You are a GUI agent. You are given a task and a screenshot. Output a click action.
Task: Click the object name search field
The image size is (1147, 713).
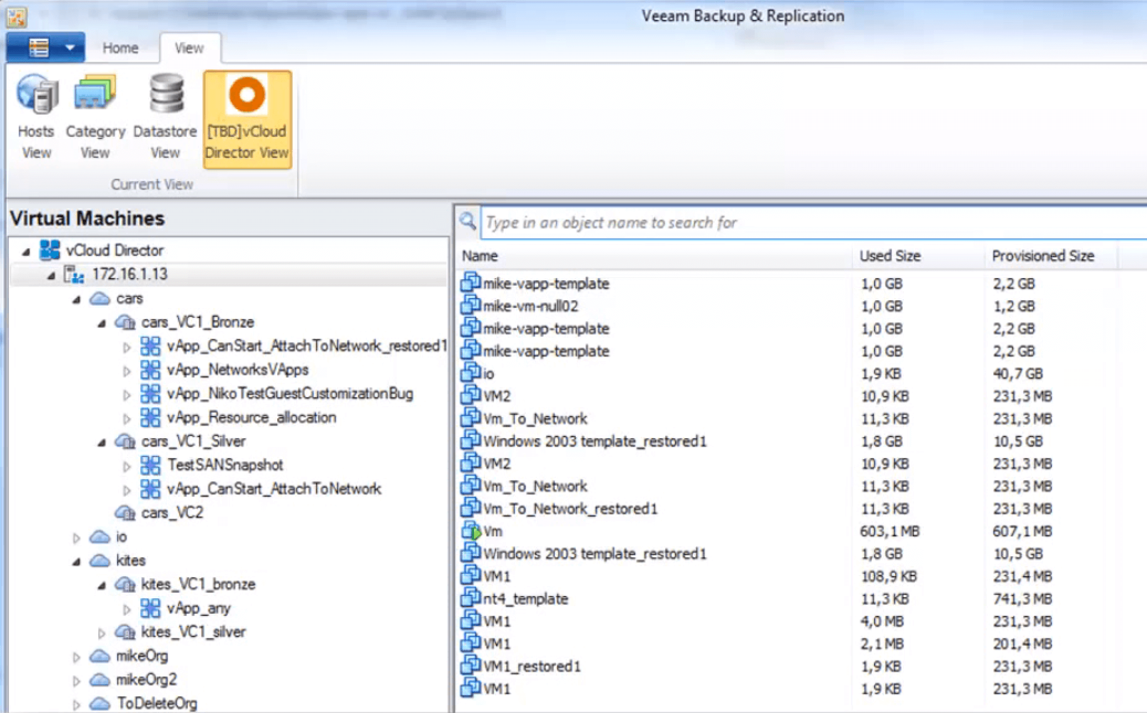[x=813, y=223]
